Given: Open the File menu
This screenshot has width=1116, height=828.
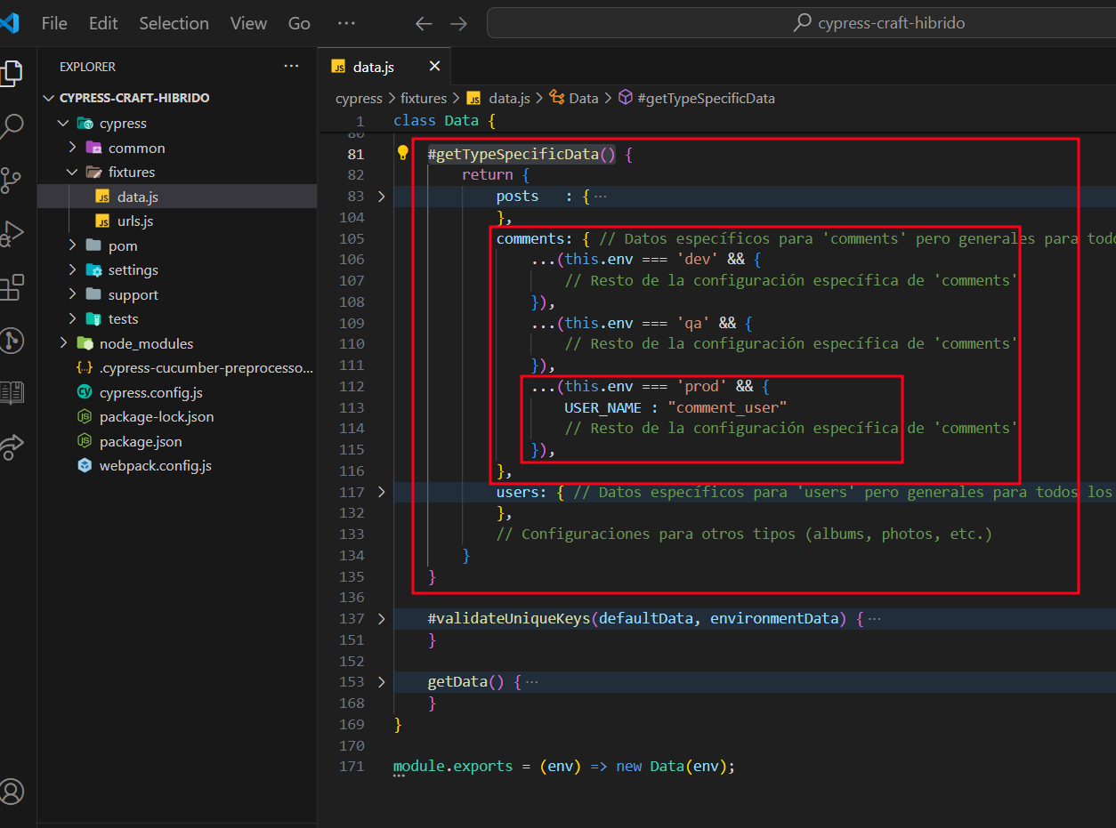Looking at the screenshot, I should click(x=55, y=24).
